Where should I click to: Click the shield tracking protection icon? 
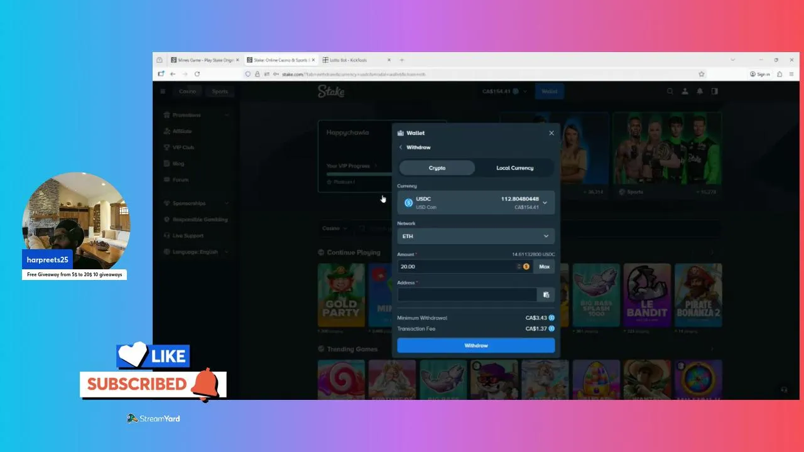click(x=249, y=74)
